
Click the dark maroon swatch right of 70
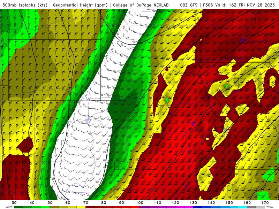[x=90, y=207]
